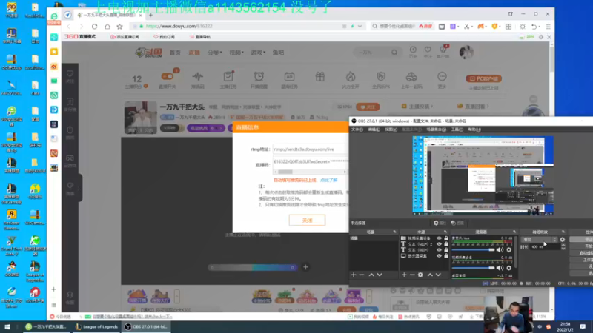Screen dimensions: 593x333
Task: Open the learn more link in dialog
Action: point(328,180)
